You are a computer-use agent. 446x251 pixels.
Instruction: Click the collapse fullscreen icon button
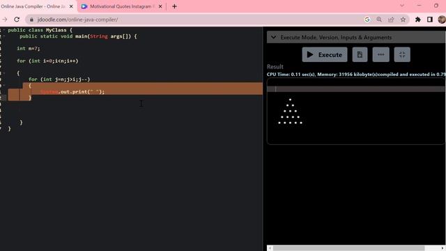(x=402, y=54)
